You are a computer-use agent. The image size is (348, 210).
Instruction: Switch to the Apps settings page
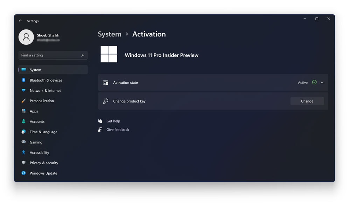pos(53,111)
